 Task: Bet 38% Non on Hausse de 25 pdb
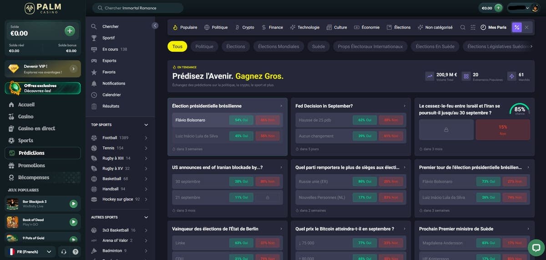point(390,120)
